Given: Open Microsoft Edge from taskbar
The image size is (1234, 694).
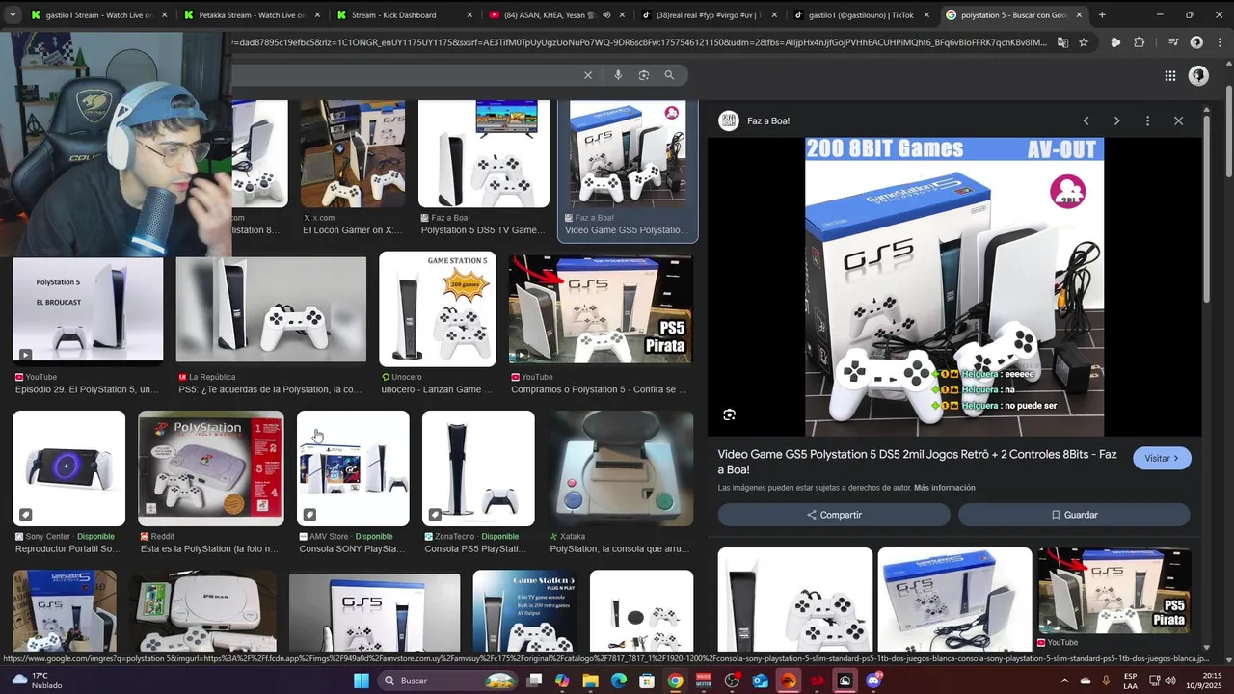Looking at the screenshot, I should [619, 681].
